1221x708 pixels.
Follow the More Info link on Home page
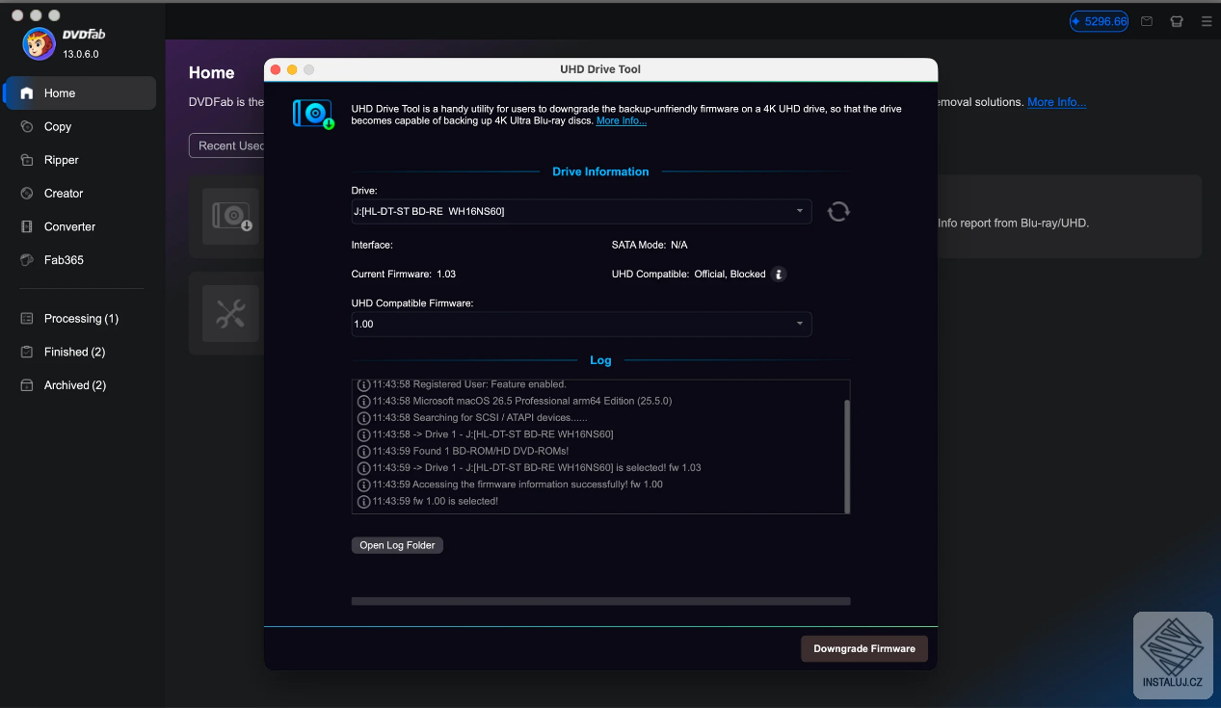click(1056, 102)
